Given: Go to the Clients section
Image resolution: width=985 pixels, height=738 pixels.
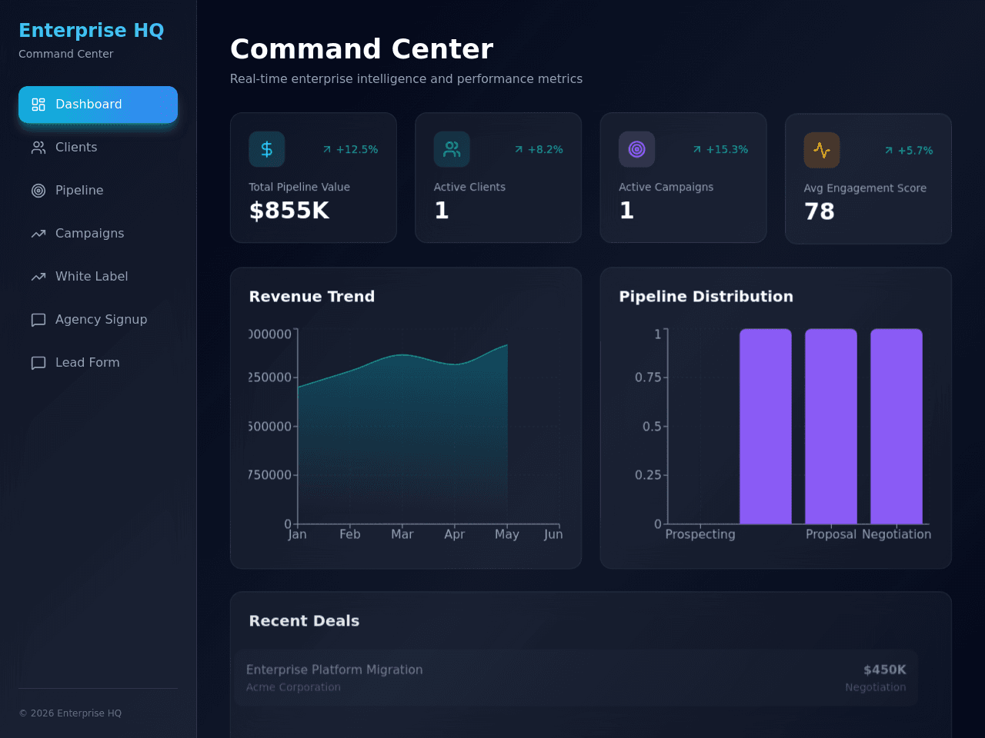Looking at the screenshot, I should point(98,148).
